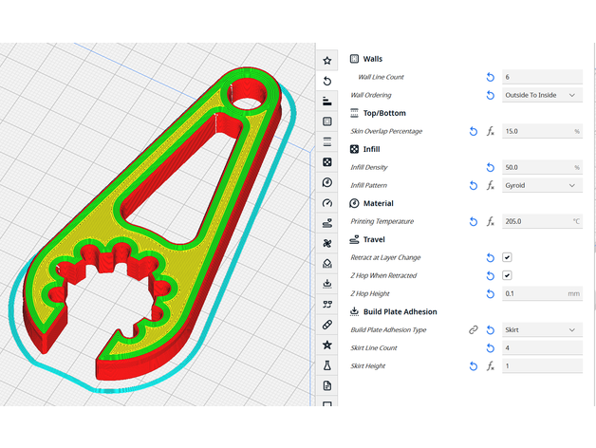Expand the Infill Pattern Gyroid dropdown
The image size is (596, 448).
click(x=542, y=185)
